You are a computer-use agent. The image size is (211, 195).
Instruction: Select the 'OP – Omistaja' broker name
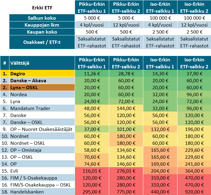(26, 150)
